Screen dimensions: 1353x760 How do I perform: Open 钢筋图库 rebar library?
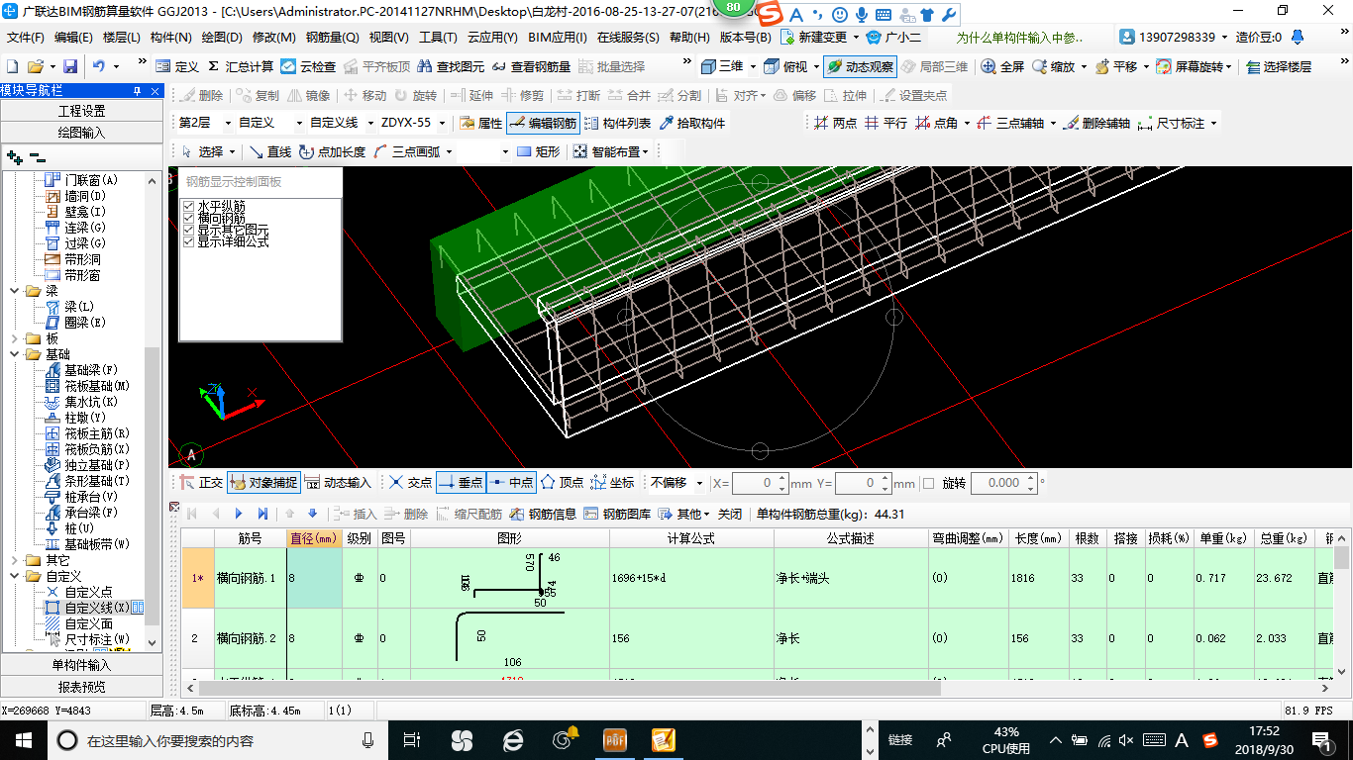point(618,515)
